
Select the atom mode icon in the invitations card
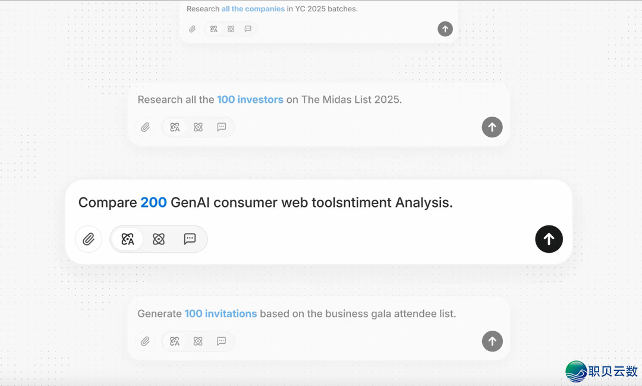pos(198,341)
